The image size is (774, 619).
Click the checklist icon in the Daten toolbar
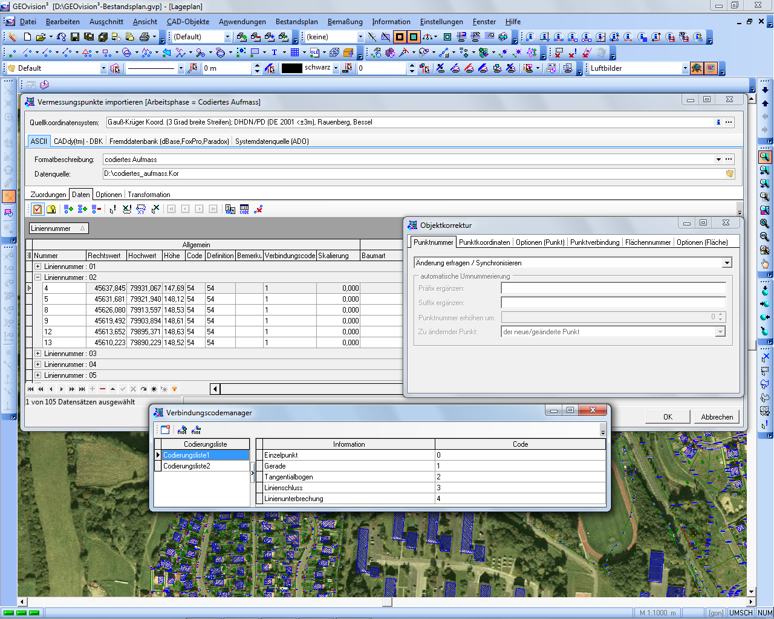(37, 209)
